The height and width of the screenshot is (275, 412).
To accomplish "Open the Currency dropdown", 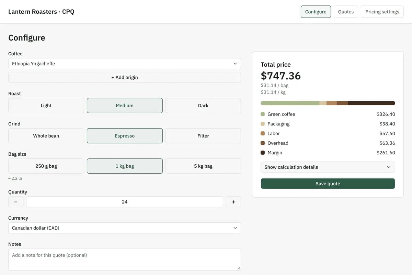I will tap(125, 228).
